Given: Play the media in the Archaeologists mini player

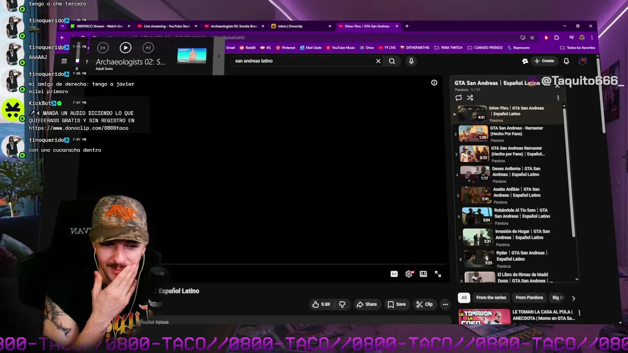Looking at the screenshot, I should coord(125,48).
